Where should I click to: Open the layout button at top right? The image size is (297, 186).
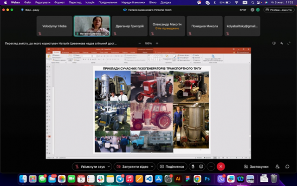278,10
